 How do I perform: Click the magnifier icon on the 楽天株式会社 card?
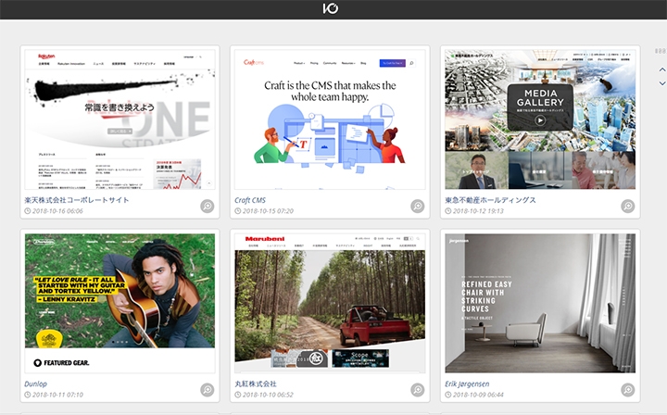click(208, 206)
